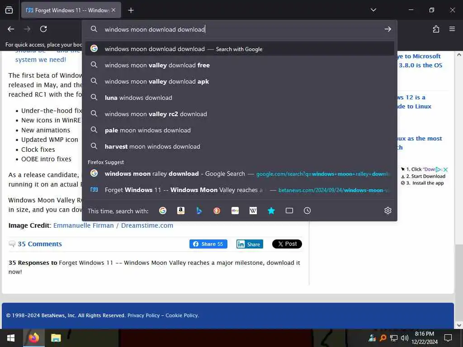Screen dimensions: 463x347
Task: Close the ad with the X icon
Action: (x=445, y=170)
